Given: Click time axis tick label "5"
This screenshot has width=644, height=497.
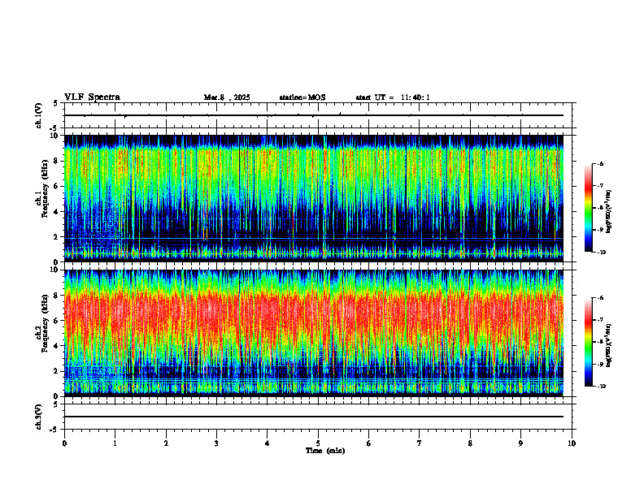Looking at the screenshot, I should [318, 443].
